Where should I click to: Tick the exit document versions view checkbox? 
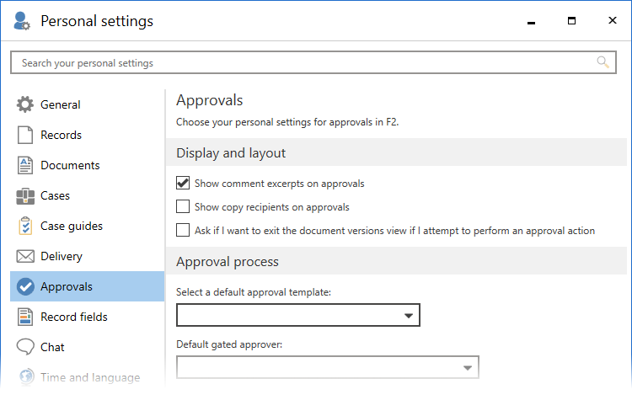pyautogui.click(x=183, y=230)
